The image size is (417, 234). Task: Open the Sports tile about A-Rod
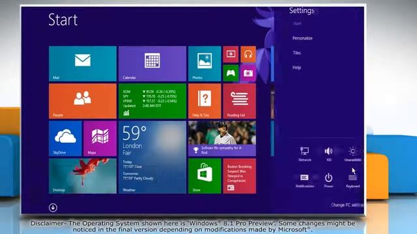[x=222, y=138]
